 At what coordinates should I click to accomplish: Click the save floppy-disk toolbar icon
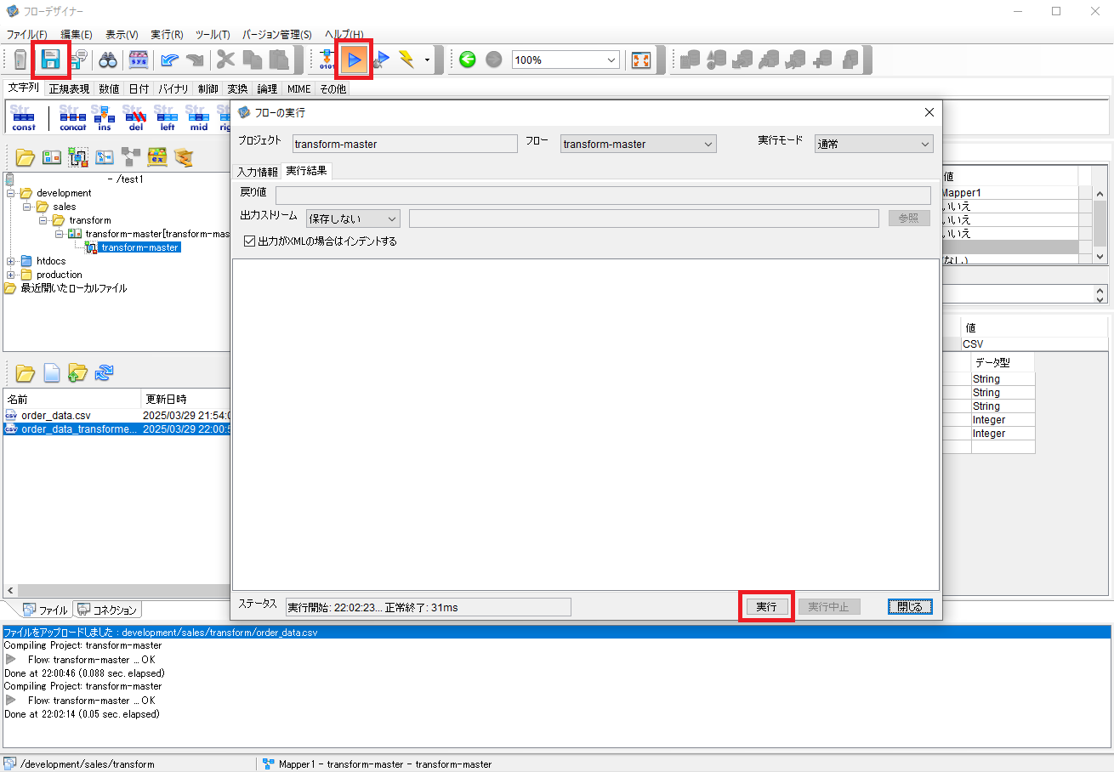(50, 60)
